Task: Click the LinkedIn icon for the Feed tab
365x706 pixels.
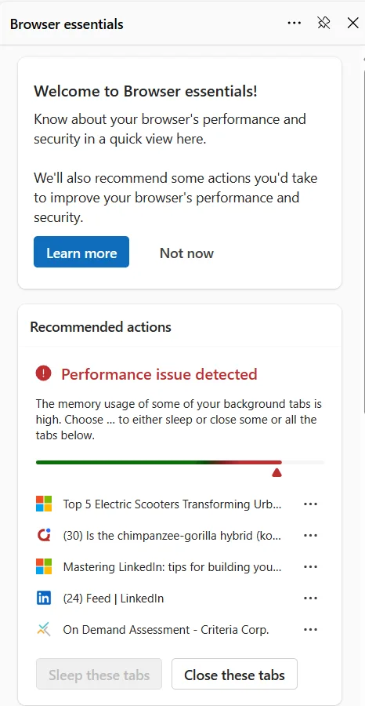Action: [x=44, y=598]
